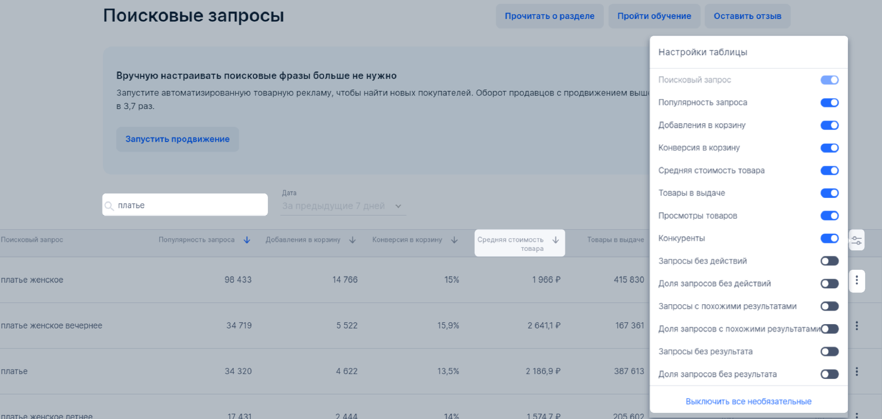Click the search field containing платье
The image size is (882, 419).
point(190,205)
